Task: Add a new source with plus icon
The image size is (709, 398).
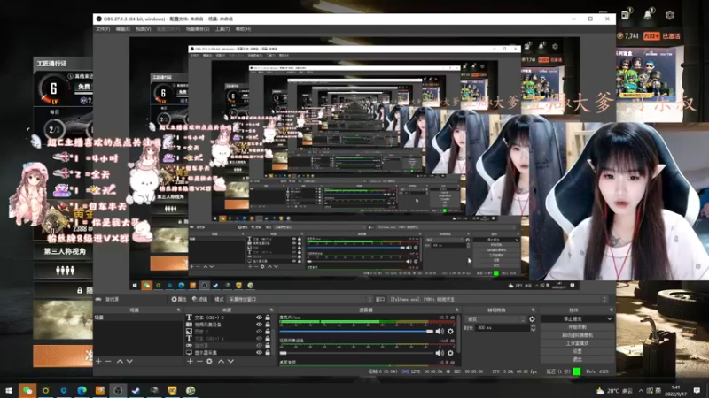Action: click(190, 362)
